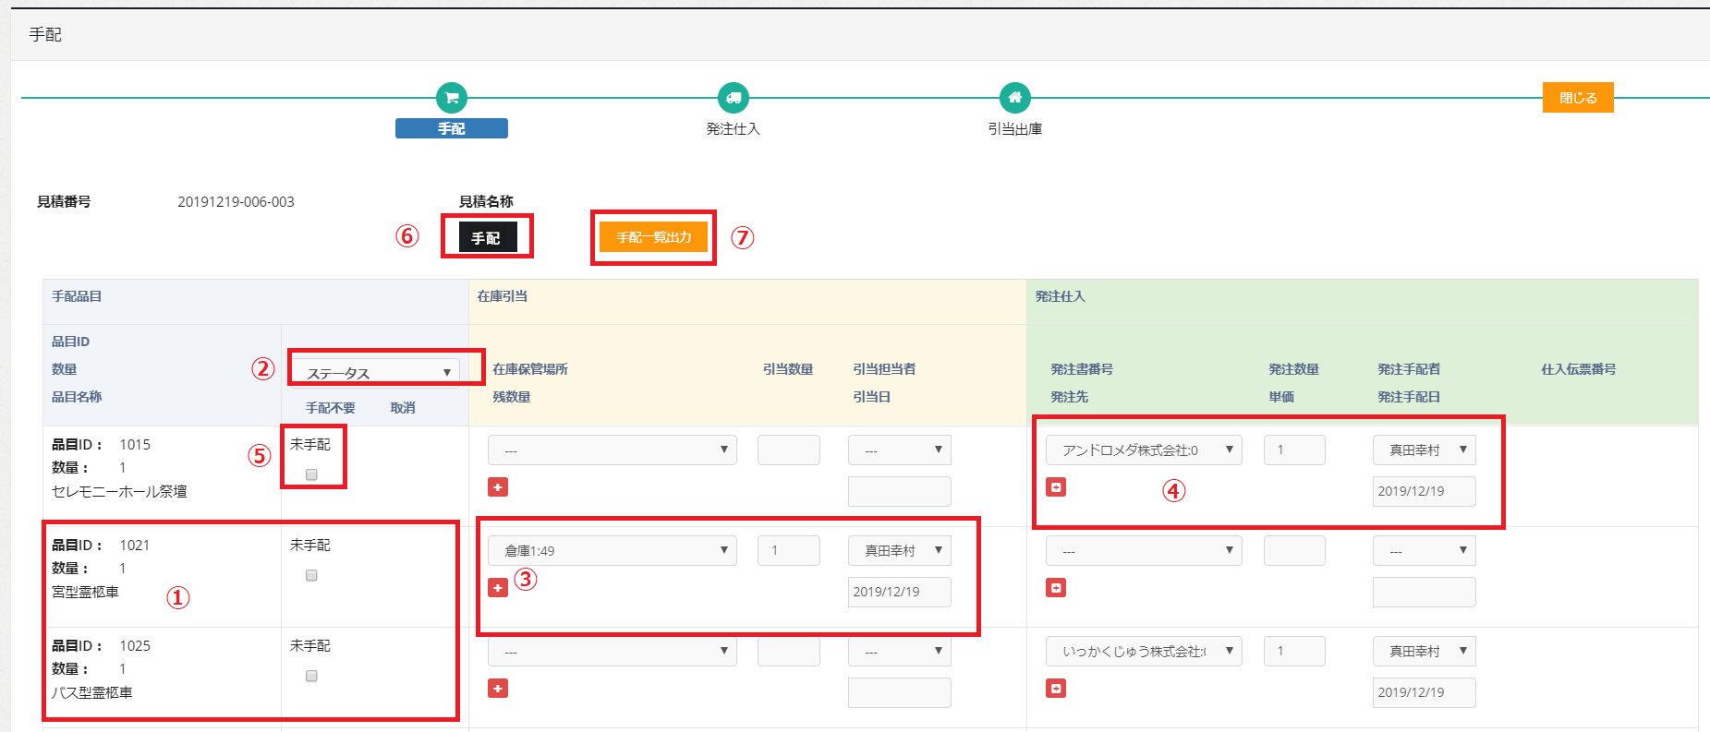The width and height of the screenshot is (1710, 732).
Task: Open the アンドロメダ株式会社 supplier dropdown
Action: [x=1144, y=450]
